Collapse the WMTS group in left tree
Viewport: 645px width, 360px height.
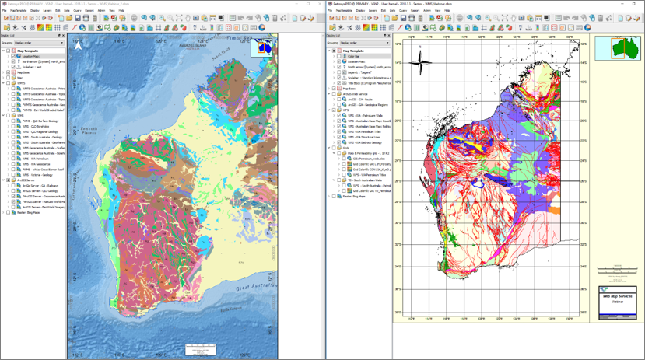click(3, 83)
